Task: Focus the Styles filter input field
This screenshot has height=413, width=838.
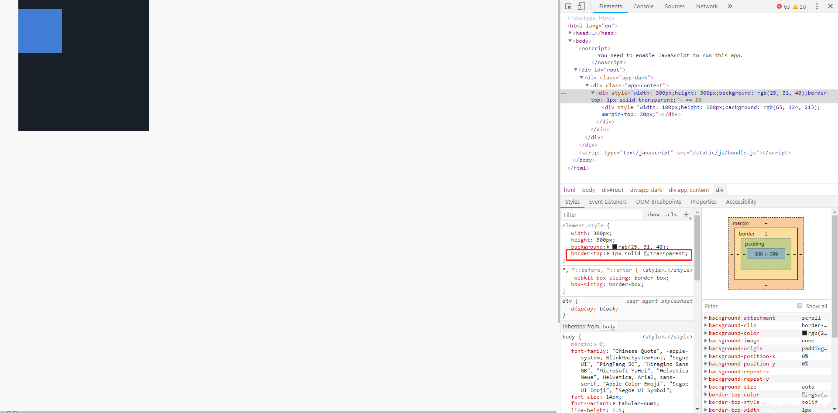Action: [x=601, y=215]
